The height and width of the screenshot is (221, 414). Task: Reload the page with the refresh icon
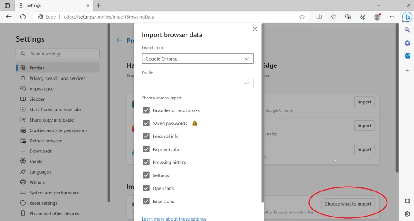tap(23, 17)
